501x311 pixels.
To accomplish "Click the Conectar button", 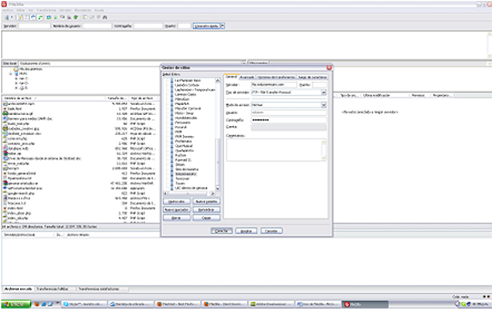I will coord(221,231).
